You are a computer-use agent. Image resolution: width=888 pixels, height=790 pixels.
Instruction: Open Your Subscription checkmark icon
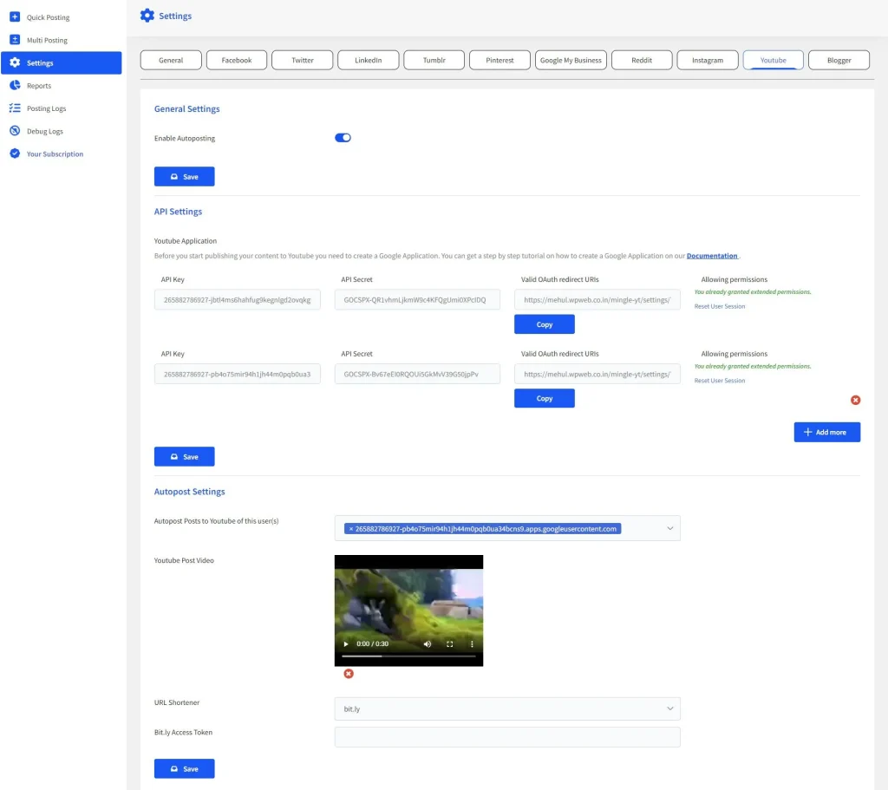point(15,153)
